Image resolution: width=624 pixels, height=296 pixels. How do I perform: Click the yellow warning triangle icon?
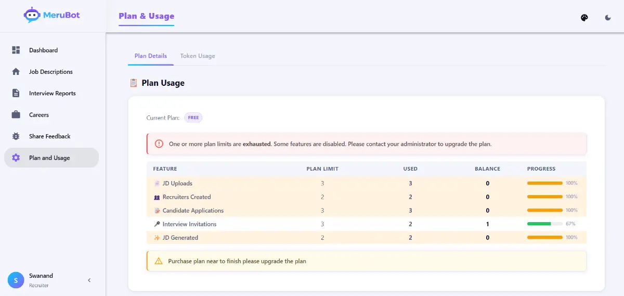click(158, 261)
